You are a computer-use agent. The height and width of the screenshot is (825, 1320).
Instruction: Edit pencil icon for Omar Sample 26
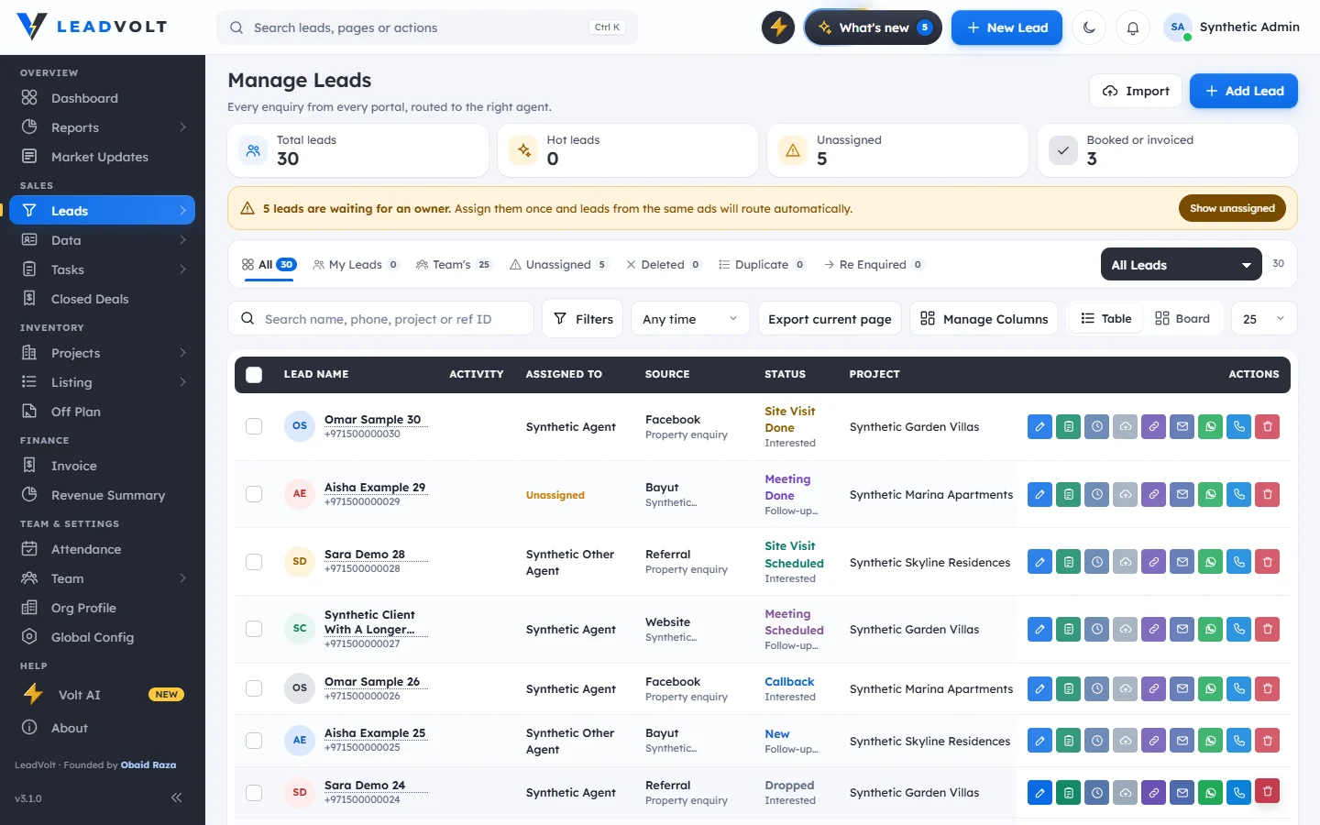click(x=1039, y=688)
